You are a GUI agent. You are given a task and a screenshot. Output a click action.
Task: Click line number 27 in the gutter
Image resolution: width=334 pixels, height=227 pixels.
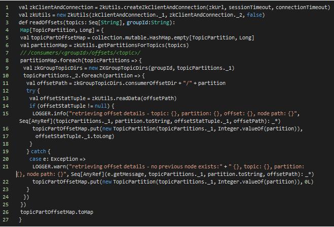6,220
